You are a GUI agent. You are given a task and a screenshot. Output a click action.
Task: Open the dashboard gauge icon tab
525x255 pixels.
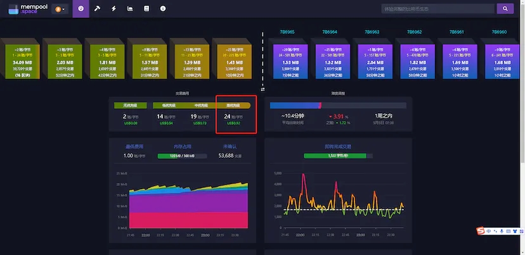(81, 9)
